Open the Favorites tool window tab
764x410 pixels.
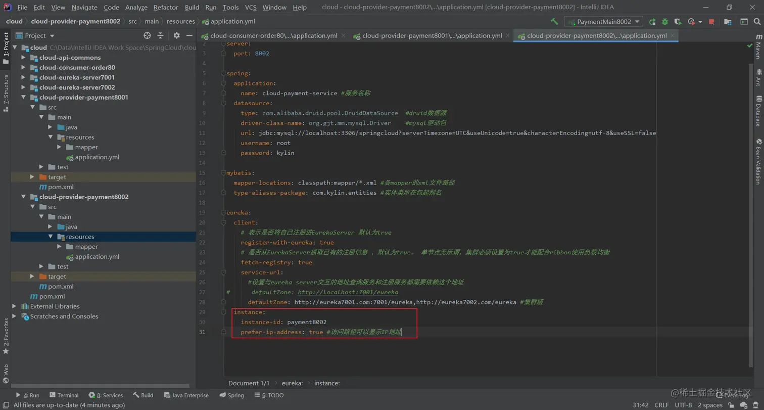[x=6, y=336]
